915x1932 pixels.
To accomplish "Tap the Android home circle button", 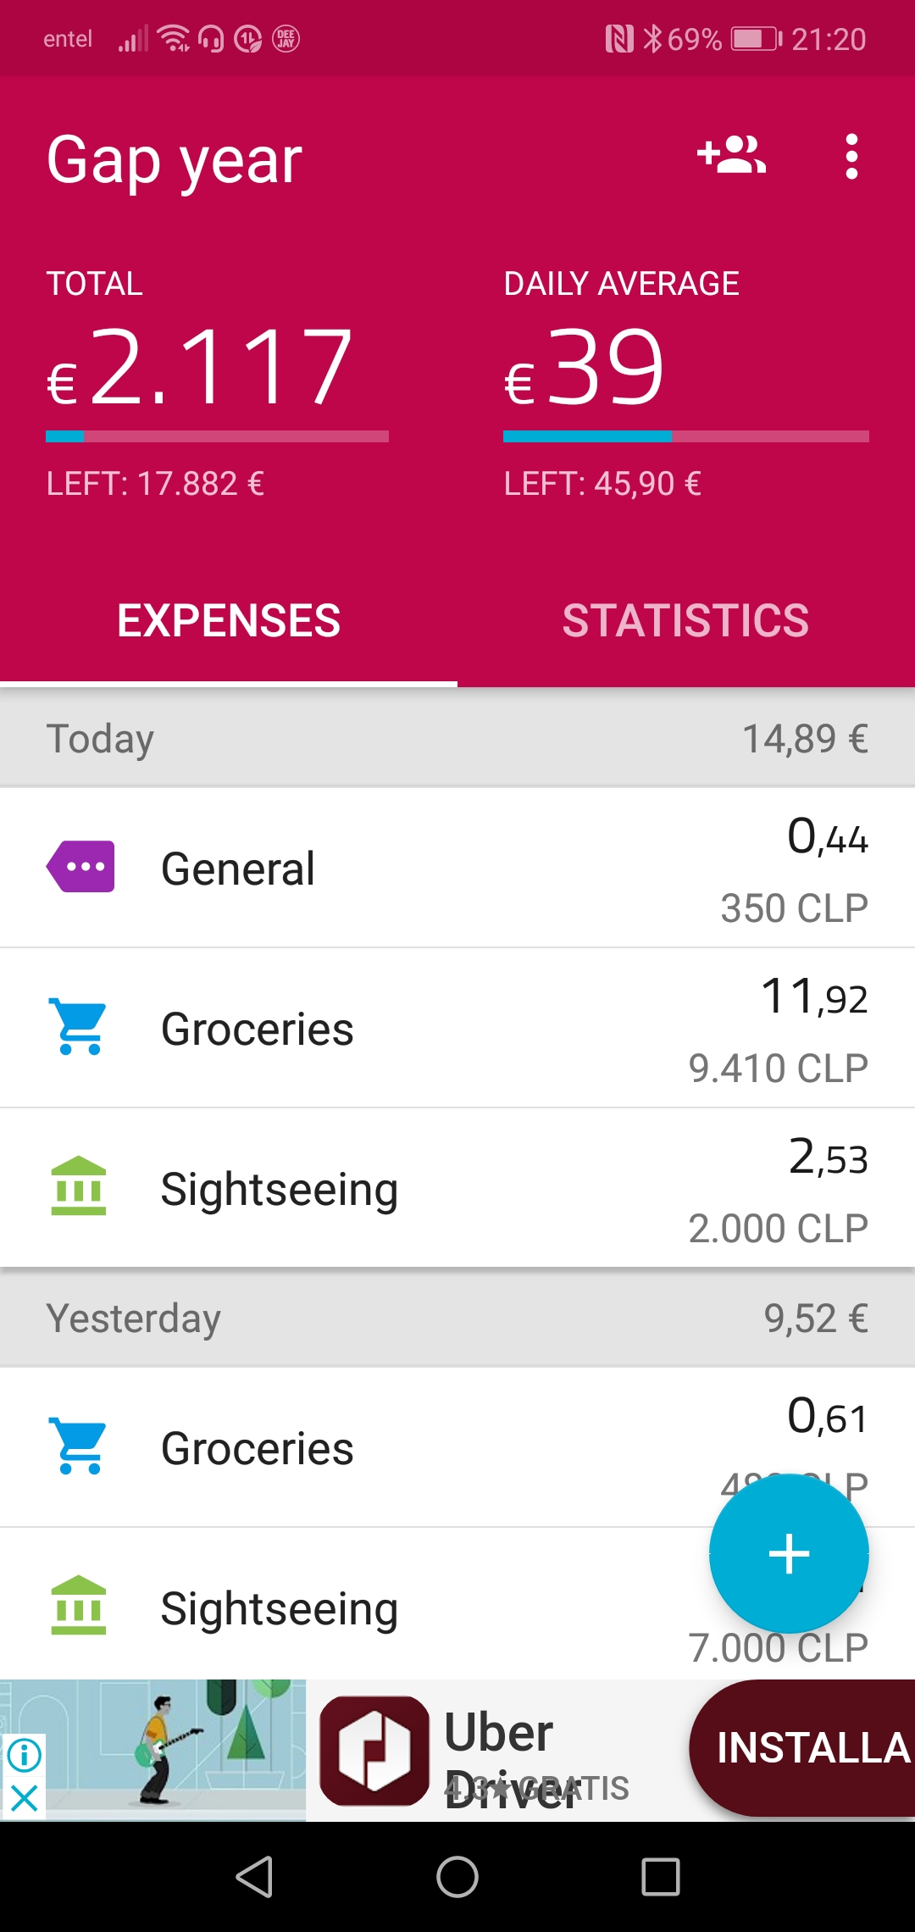I will (457, 1876).
